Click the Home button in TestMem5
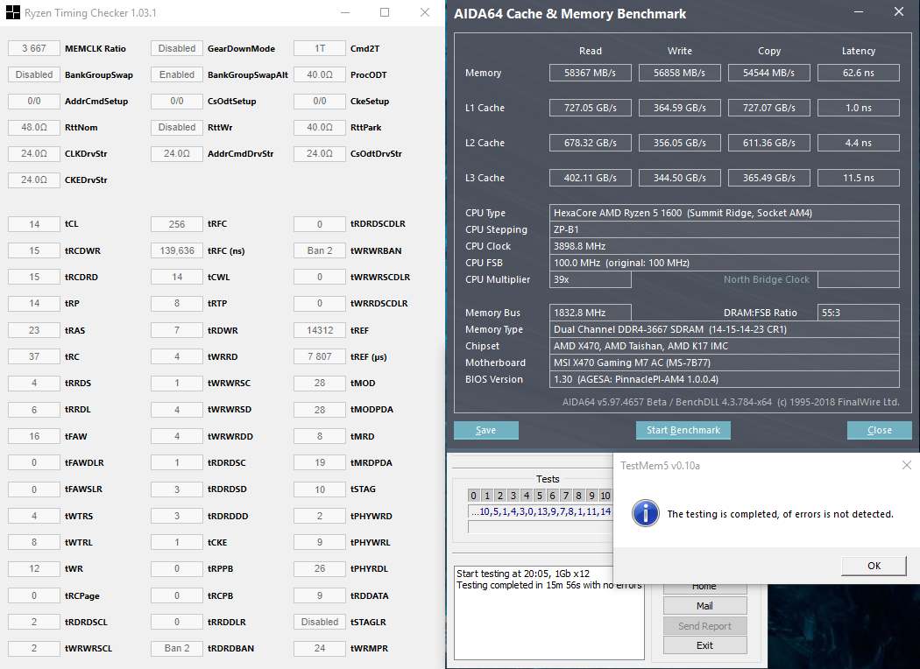920x669 pixels. pyautogui.click(x=704, y=588)
